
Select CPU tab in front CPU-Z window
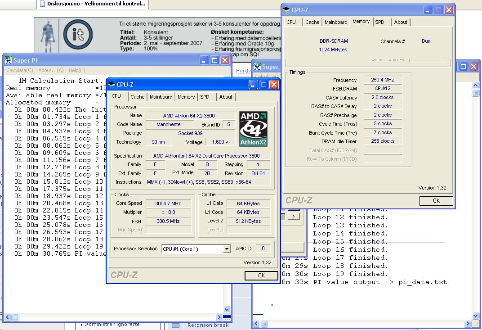116,96
